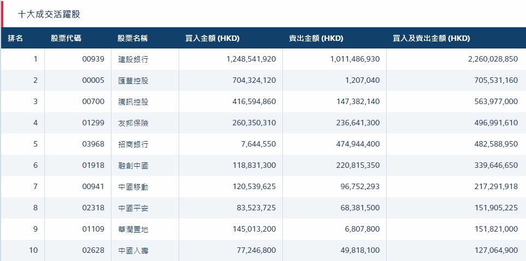Click total amount 339,646,650
The height and width of the screenshot is (261, 526).
click(x=496, y=165)
